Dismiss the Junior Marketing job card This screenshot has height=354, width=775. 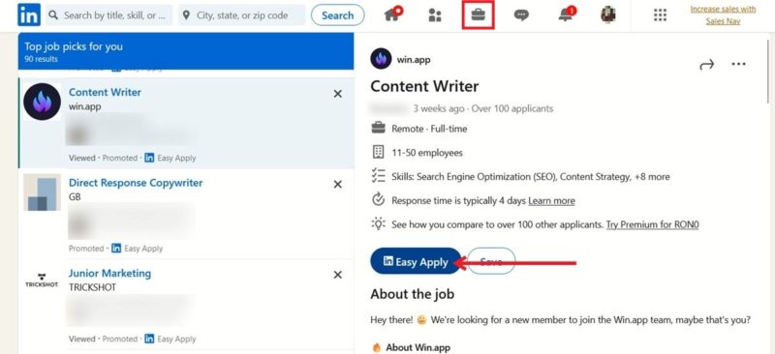[337, 275]
